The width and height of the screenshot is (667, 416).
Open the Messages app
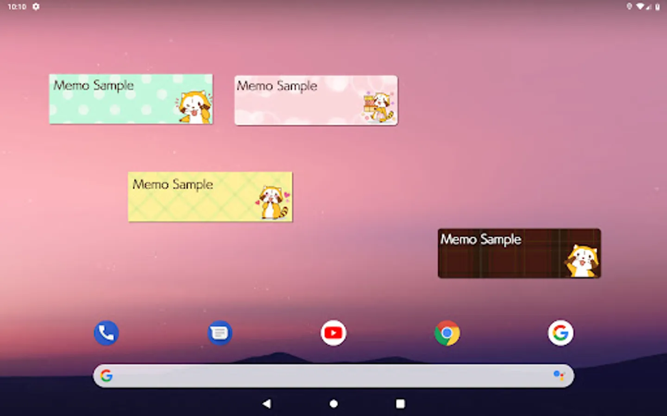(220, 333)
